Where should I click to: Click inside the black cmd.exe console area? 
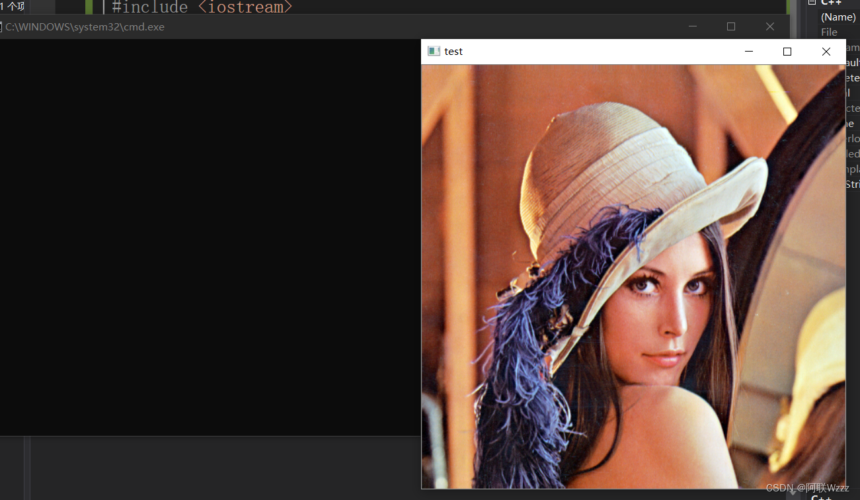click(x=210, y=237)
